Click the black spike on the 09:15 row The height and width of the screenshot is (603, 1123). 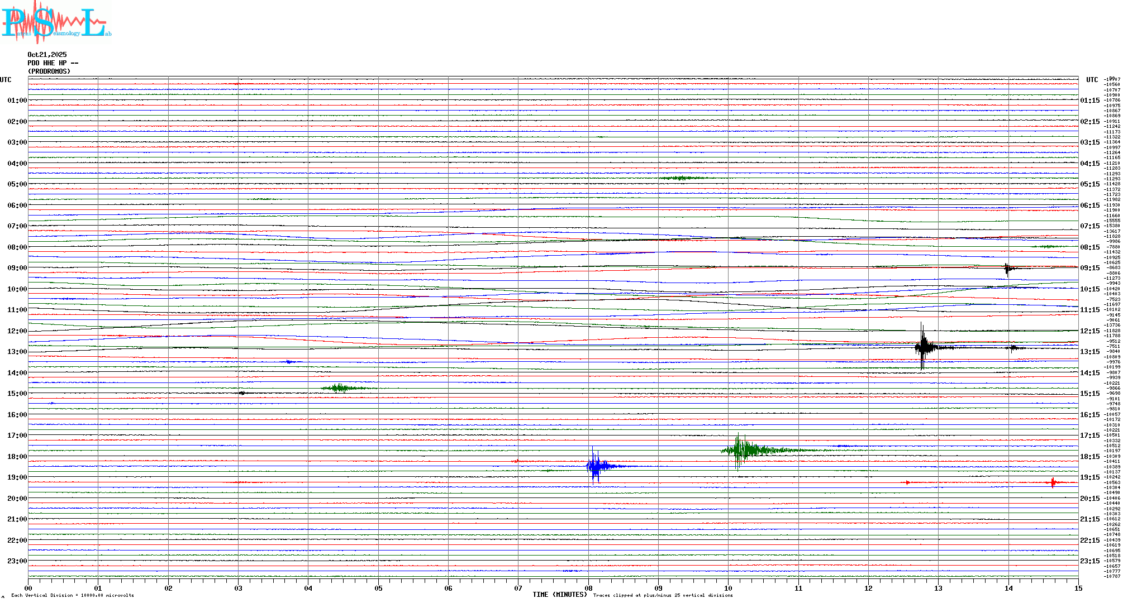(x=1007, y=269)
